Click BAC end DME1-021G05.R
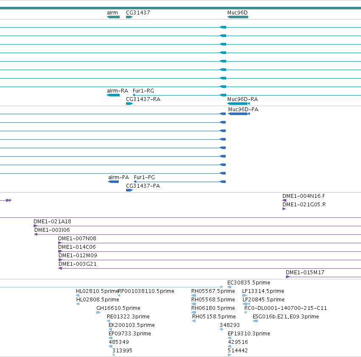Screen dimensions: 361x357 point(284,209)
